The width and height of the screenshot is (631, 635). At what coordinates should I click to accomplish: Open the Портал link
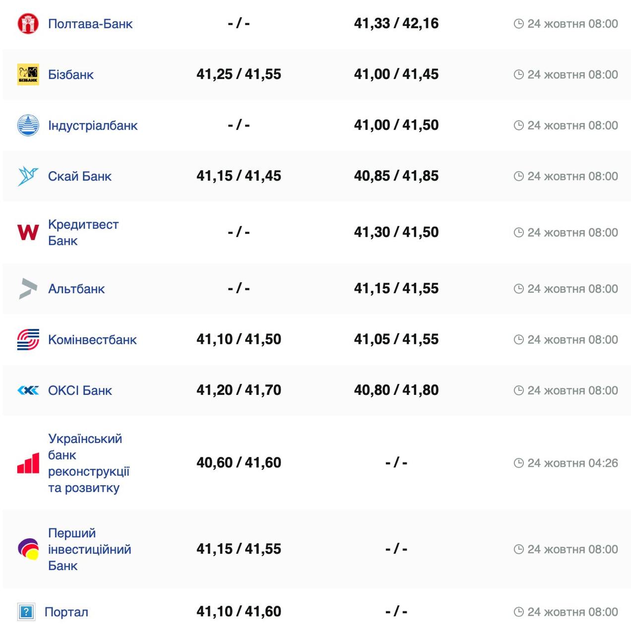point(66,612)
